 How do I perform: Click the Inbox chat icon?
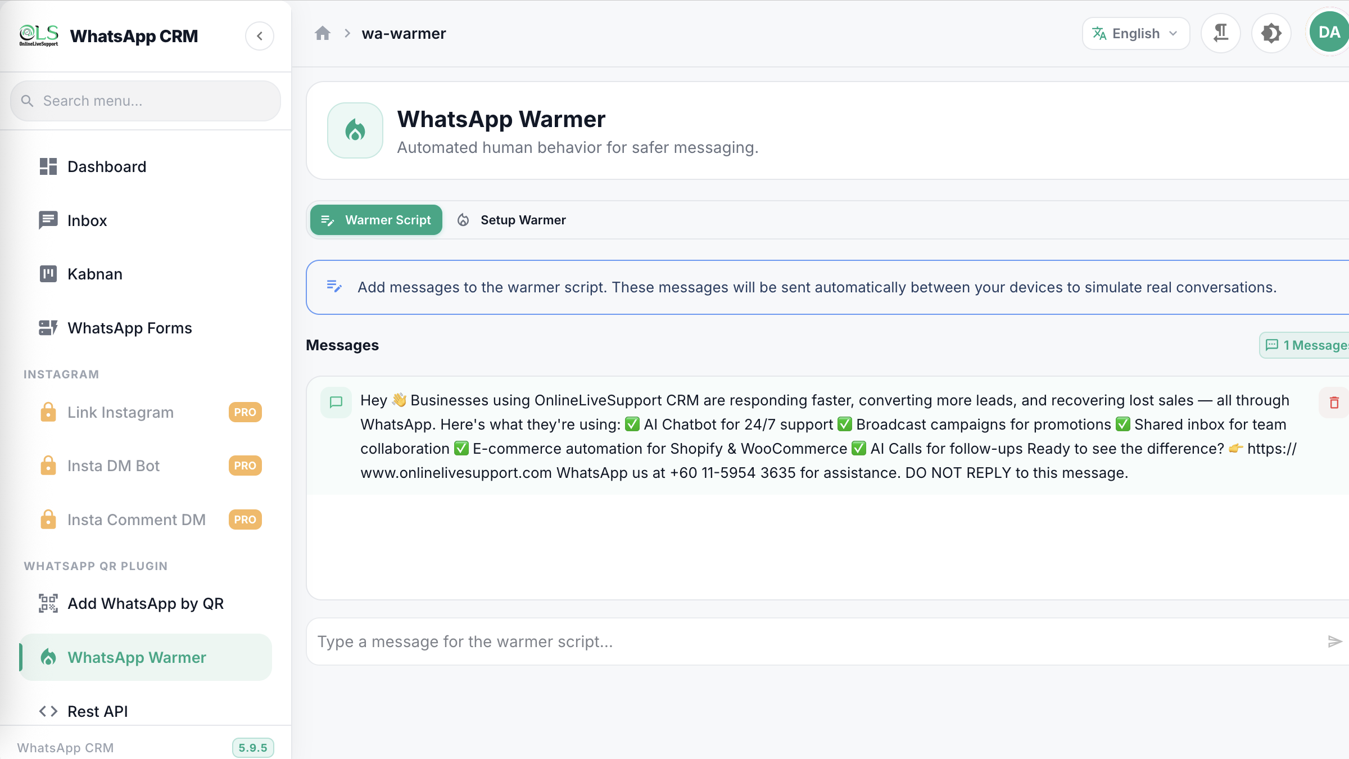point(48,220)
